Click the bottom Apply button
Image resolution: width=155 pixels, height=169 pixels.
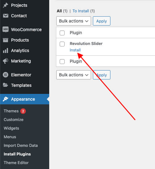101,75
